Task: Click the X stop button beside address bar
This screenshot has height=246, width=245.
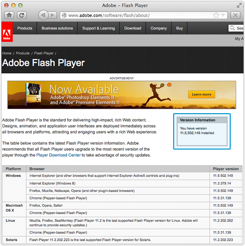Action: click(x=235, y=15)
